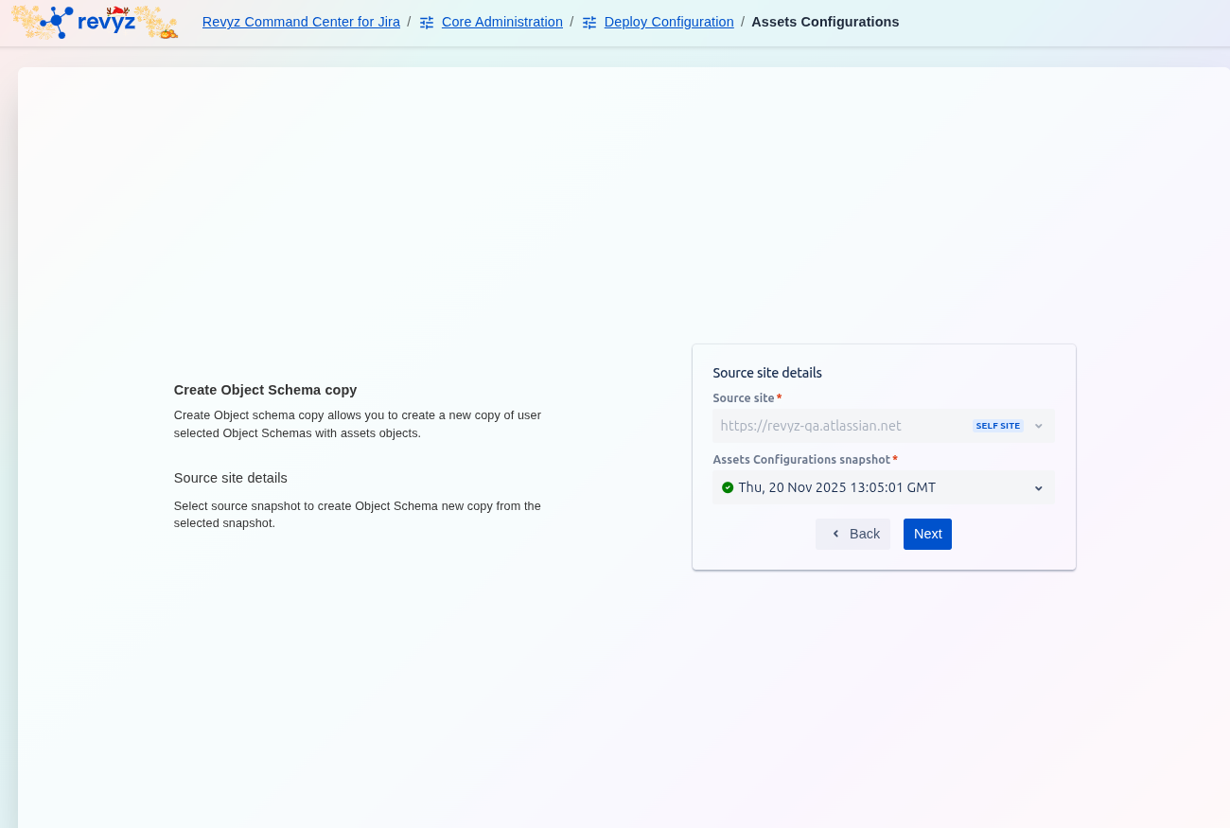This screenshot has width=1230, height=828.
Task: Click the green check icon in snapshot field
Action: pos(728,487)
